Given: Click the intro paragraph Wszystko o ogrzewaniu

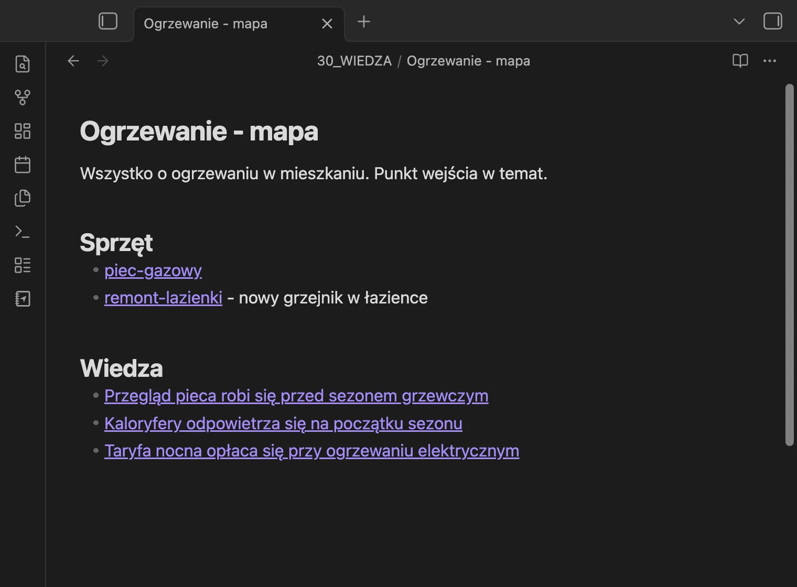Looking at the screenshot, I should coord(314,173).
